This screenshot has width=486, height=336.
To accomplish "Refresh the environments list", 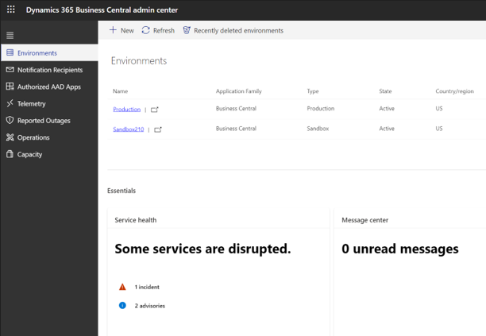I will click(158, 30).
